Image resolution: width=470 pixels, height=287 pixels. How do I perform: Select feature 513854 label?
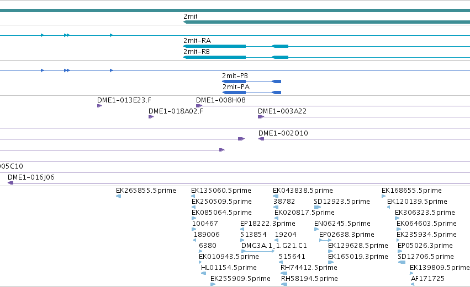[x=254, y=235]
